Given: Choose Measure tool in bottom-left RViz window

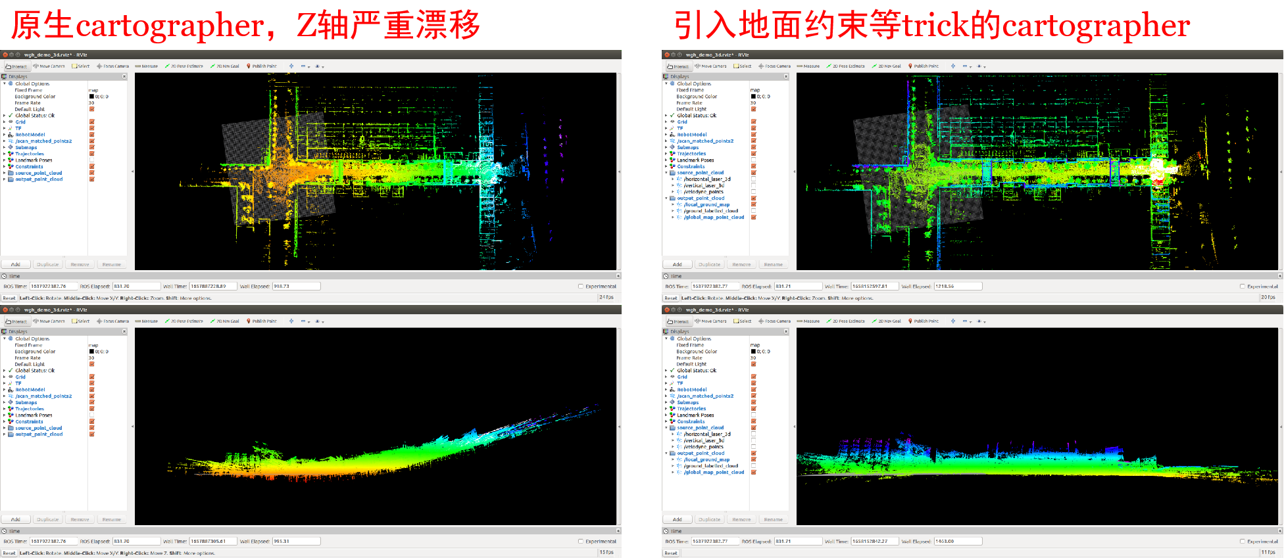Looking at the screenshot, I should pyautogui.click(x=147, y=321).
